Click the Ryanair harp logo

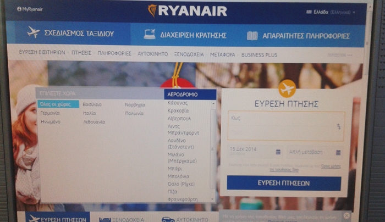(x=152, y=11)
